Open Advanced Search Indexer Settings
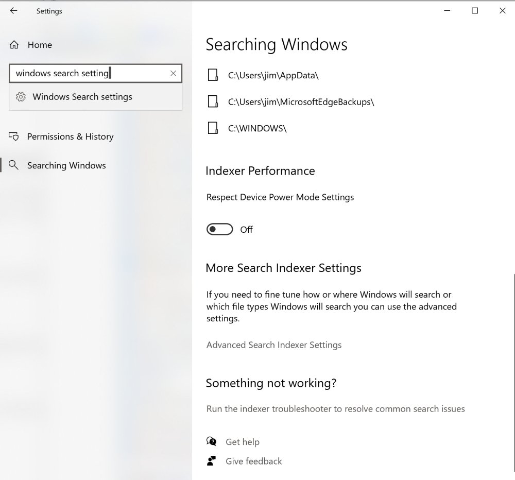Viewport: 515px width, 480px height. pos(274,345)
